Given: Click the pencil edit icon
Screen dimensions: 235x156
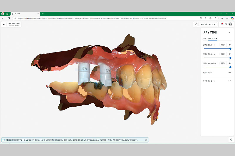Looking at the screenshot, I should pos(196,24).
